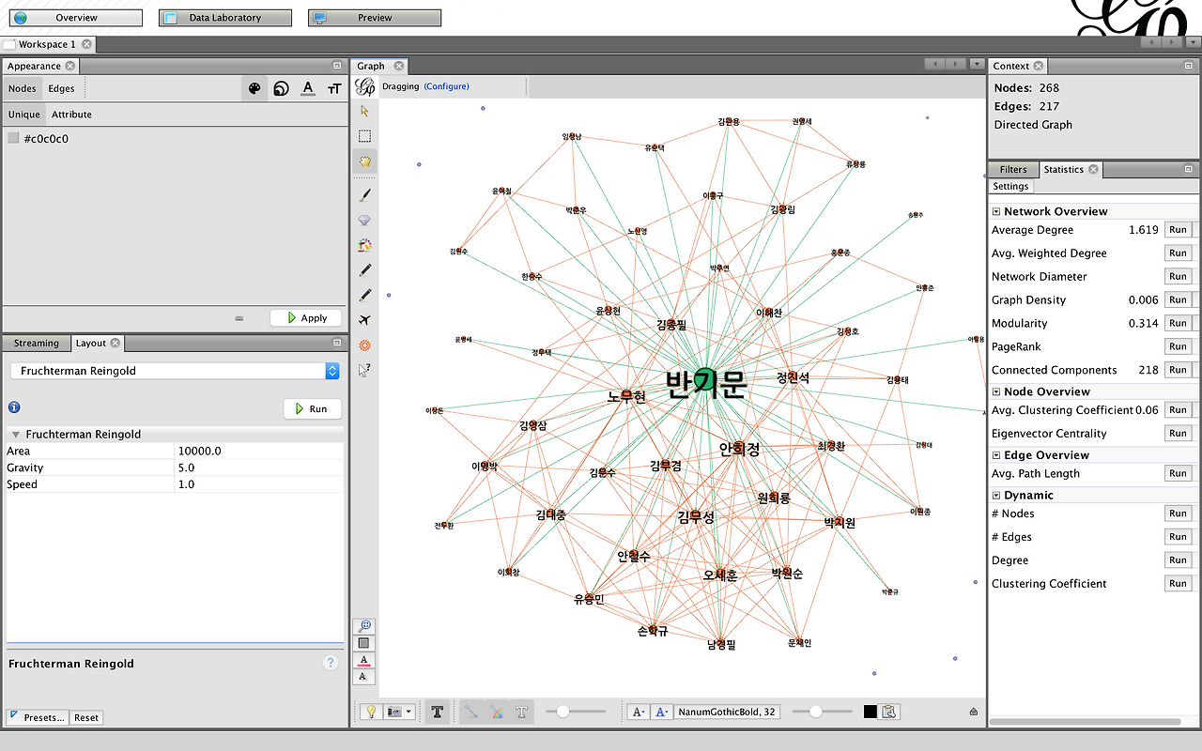Select the Label Color icon in Appearance

[x=308, y=89]
